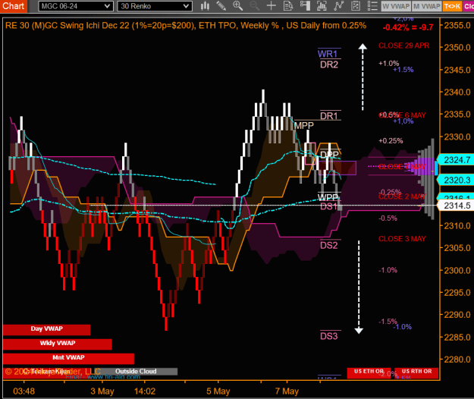The width and height of the screenshot is (474, 399).
Task: Click the 14:02 time axis label
Action: [x=145, y=391]
